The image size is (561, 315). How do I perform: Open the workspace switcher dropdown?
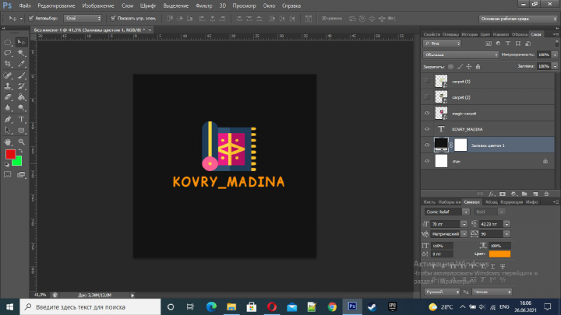click(518, 19)
